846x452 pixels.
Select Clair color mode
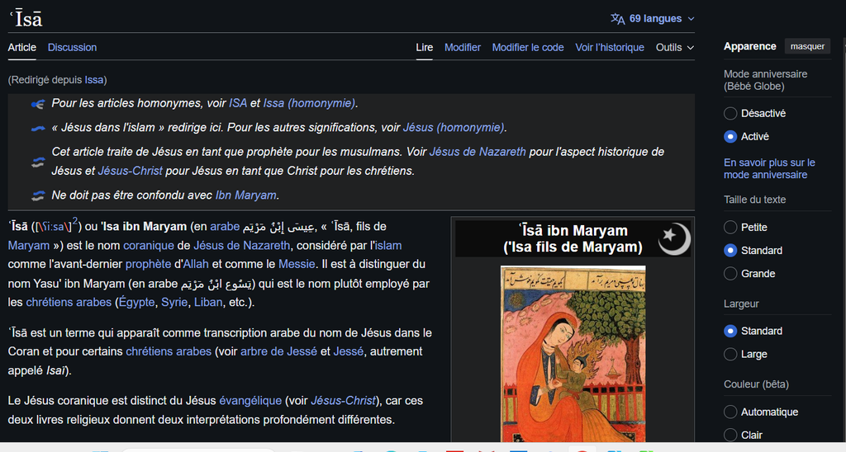[x=730, y=435]
